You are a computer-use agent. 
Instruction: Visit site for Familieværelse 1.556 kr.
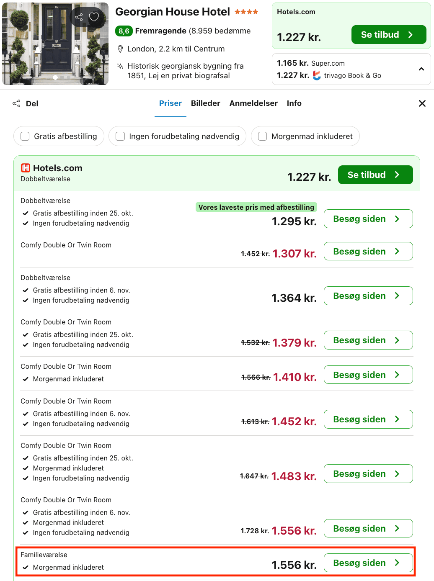(x=368, y=563)
